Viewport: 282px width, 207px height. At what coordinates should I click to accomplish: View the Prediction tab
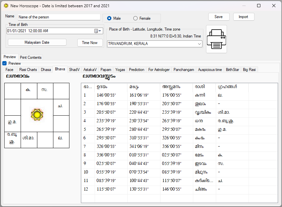pyautogui.click(x=137, y=69)
